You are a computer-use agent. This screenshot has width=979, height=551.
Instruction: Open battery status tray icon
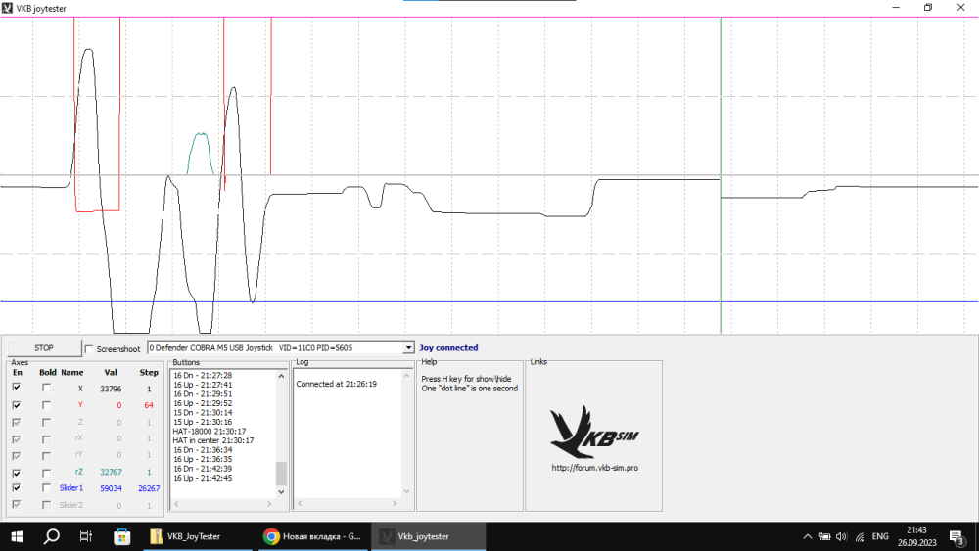click(x=824, y=536)
